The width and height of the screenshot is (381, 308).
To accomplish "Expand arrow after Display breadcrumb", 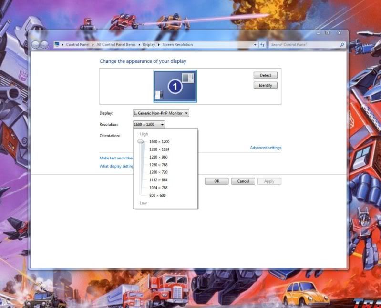I will (159, 45).
